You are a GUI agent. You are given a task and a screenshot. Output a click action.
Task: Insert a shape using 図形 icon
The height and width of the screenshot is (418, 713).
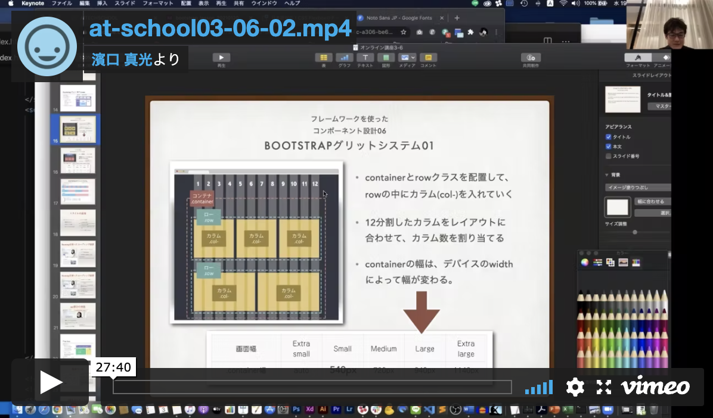click(x=386, y=58)
